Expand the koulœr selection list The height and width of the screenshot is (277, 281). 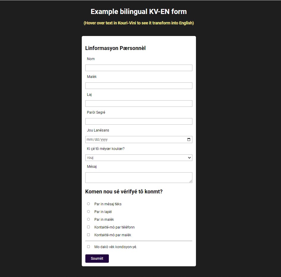click(x=139, y=157)
